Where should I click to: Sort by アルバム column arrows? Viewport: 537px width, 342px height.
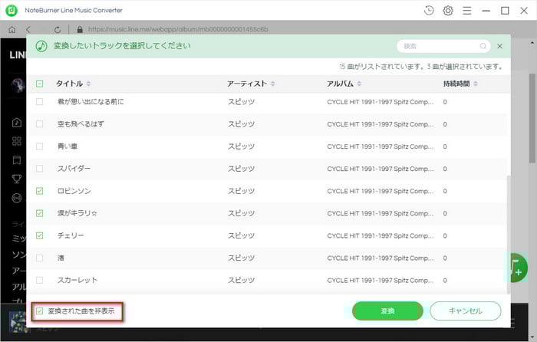(x=359, y=84)
